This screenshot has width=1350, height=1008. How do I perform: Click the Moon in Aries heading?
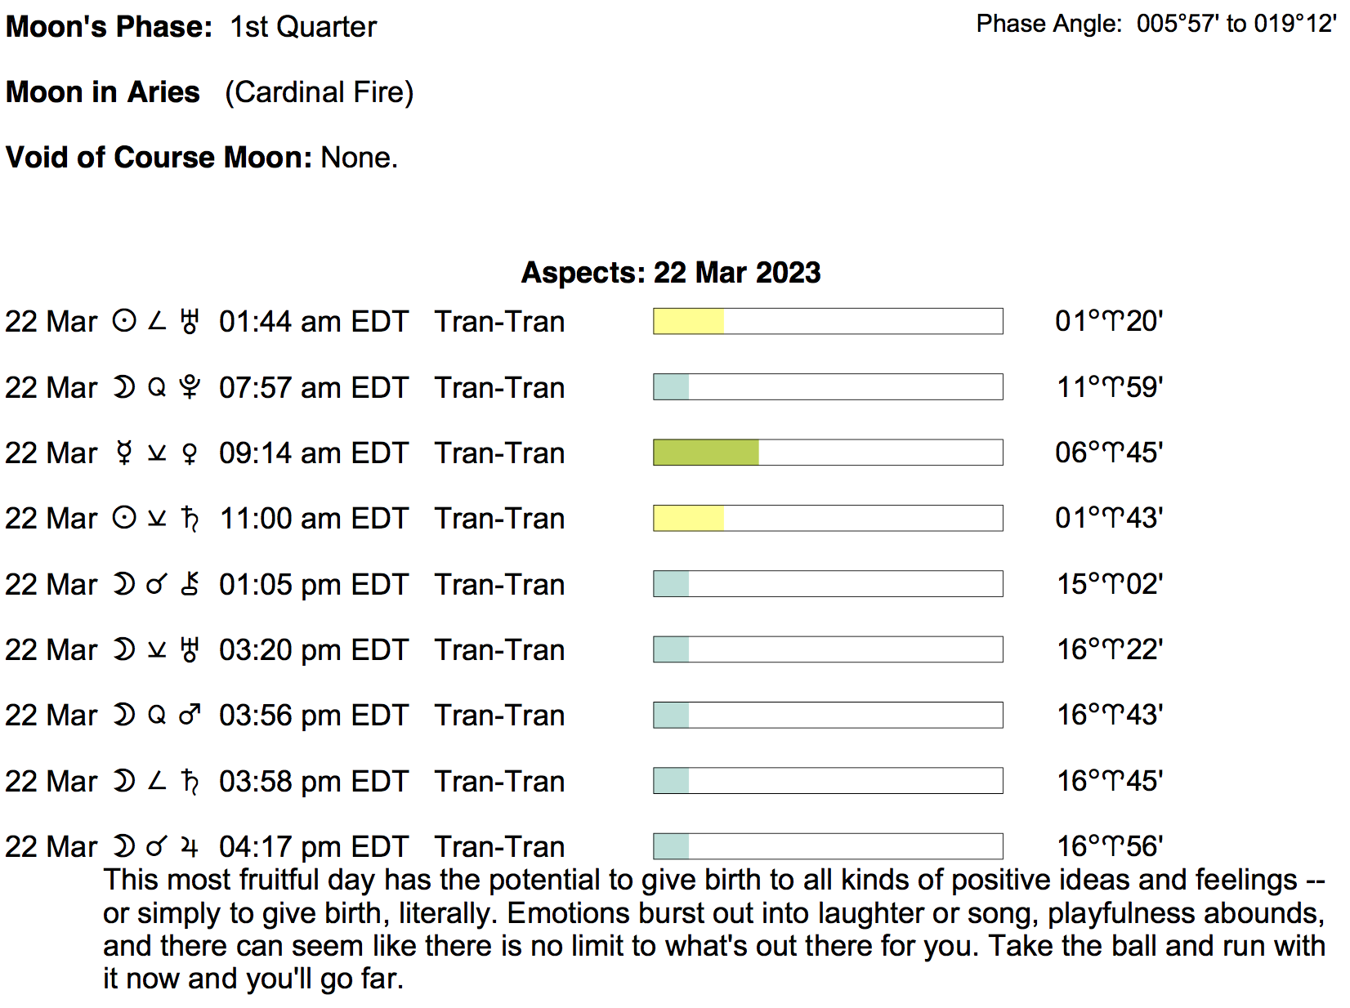click(103, 91)
